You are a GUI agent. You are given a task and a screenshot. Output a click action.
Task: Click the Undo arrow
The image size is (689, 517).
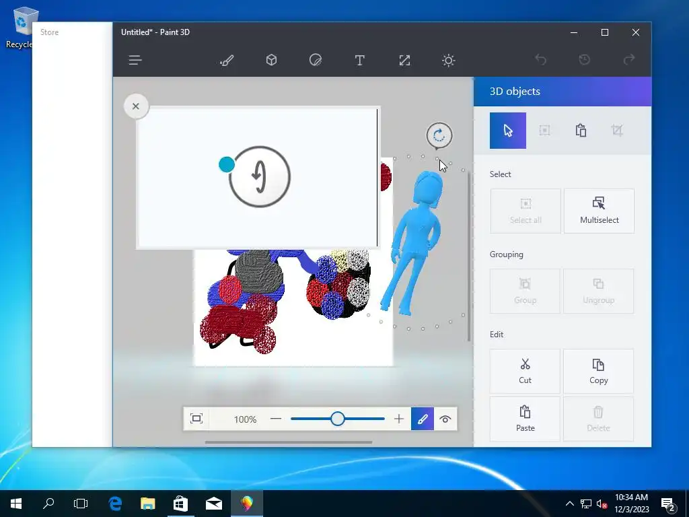pyautogui.click(x=540, y=59)
